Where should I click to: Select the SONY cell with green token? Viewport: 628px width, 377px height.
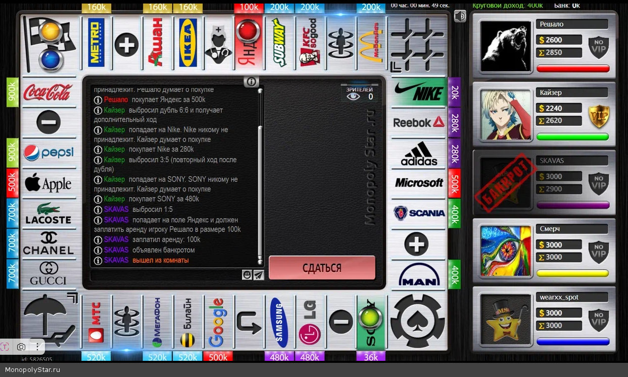pyautogui.click(x=371, y=322)
